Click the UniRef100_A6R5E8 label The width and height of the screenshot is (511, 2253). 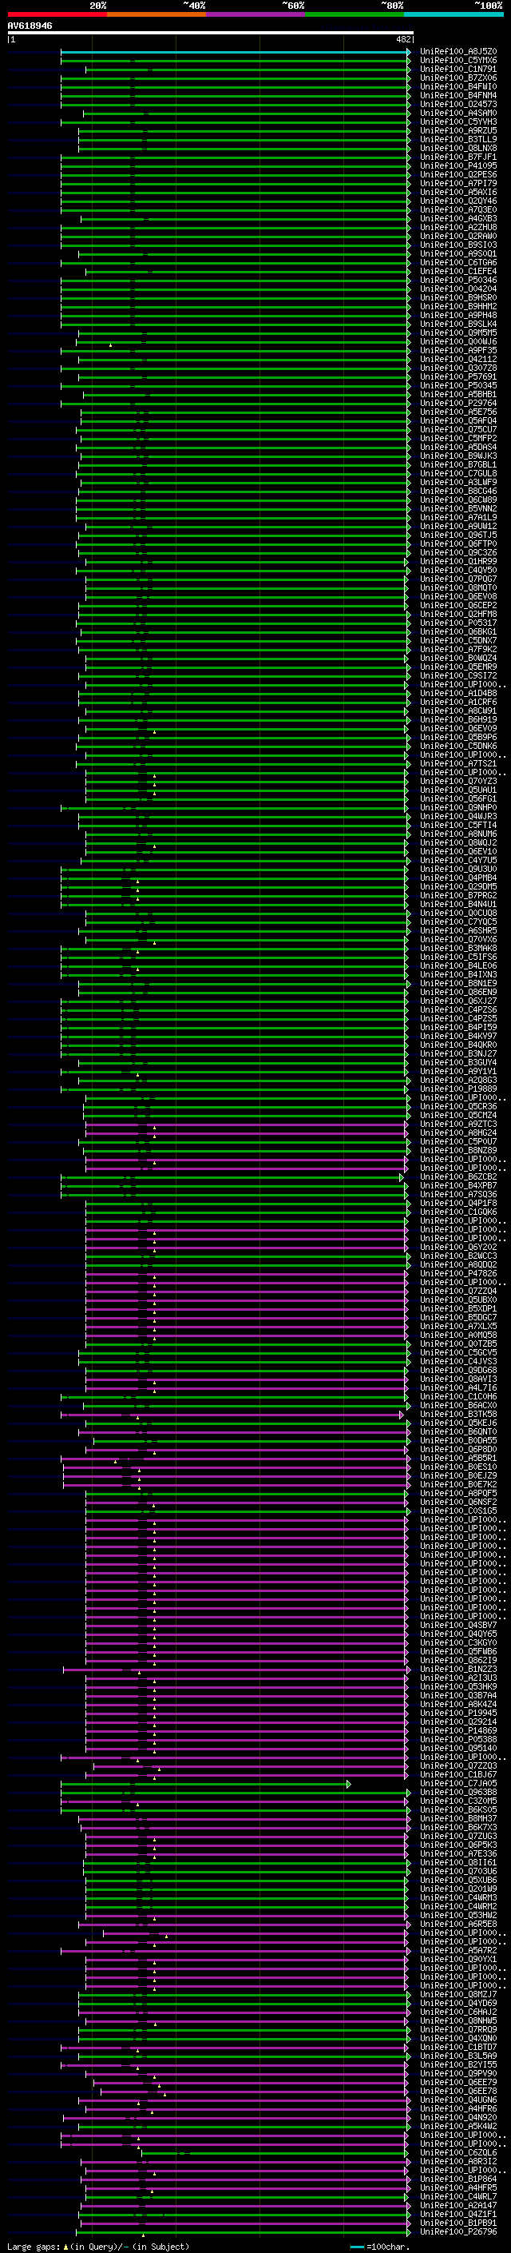[x=458, y=1925]
